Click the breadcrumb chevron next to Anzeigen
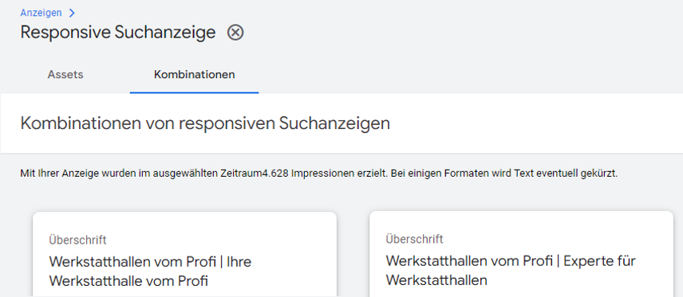The image size is (683, 297). (x=72, y=13)
